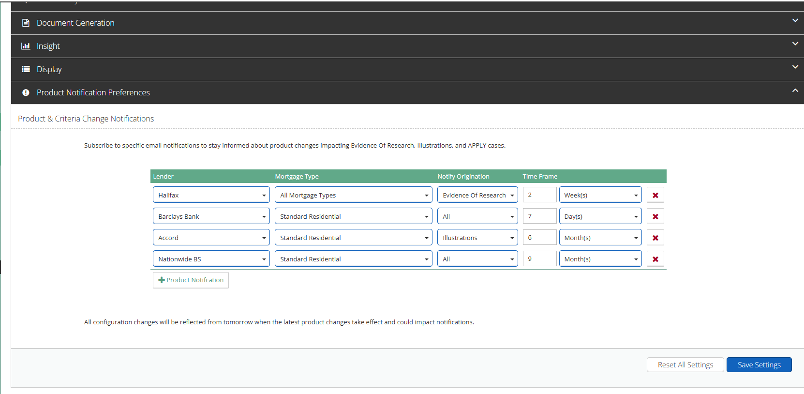The width and height of the screenshot is (804, 394).
Task: Click the Insight bar chart icon
Action: tap(26, 46)
